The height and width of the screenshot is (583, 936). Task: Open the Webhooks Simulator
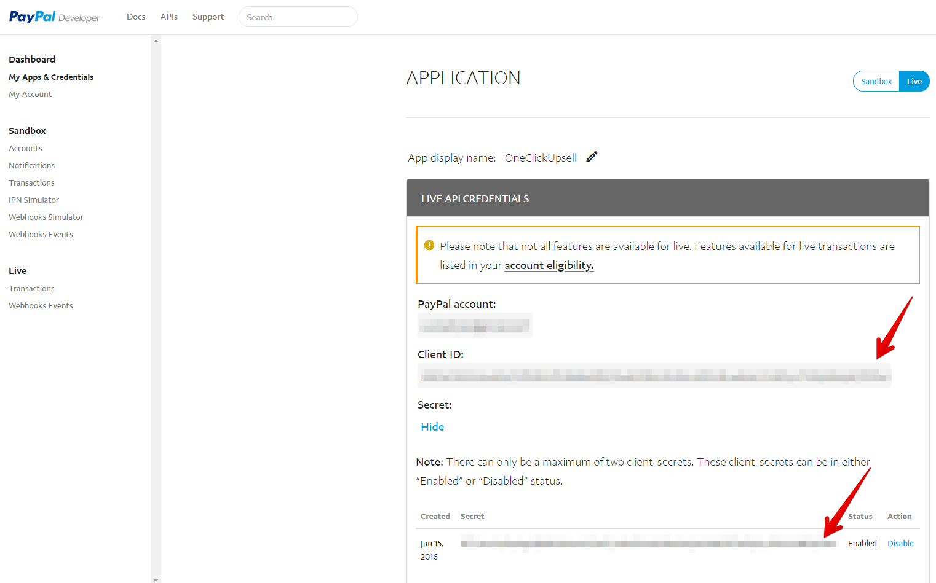[46, 217]
